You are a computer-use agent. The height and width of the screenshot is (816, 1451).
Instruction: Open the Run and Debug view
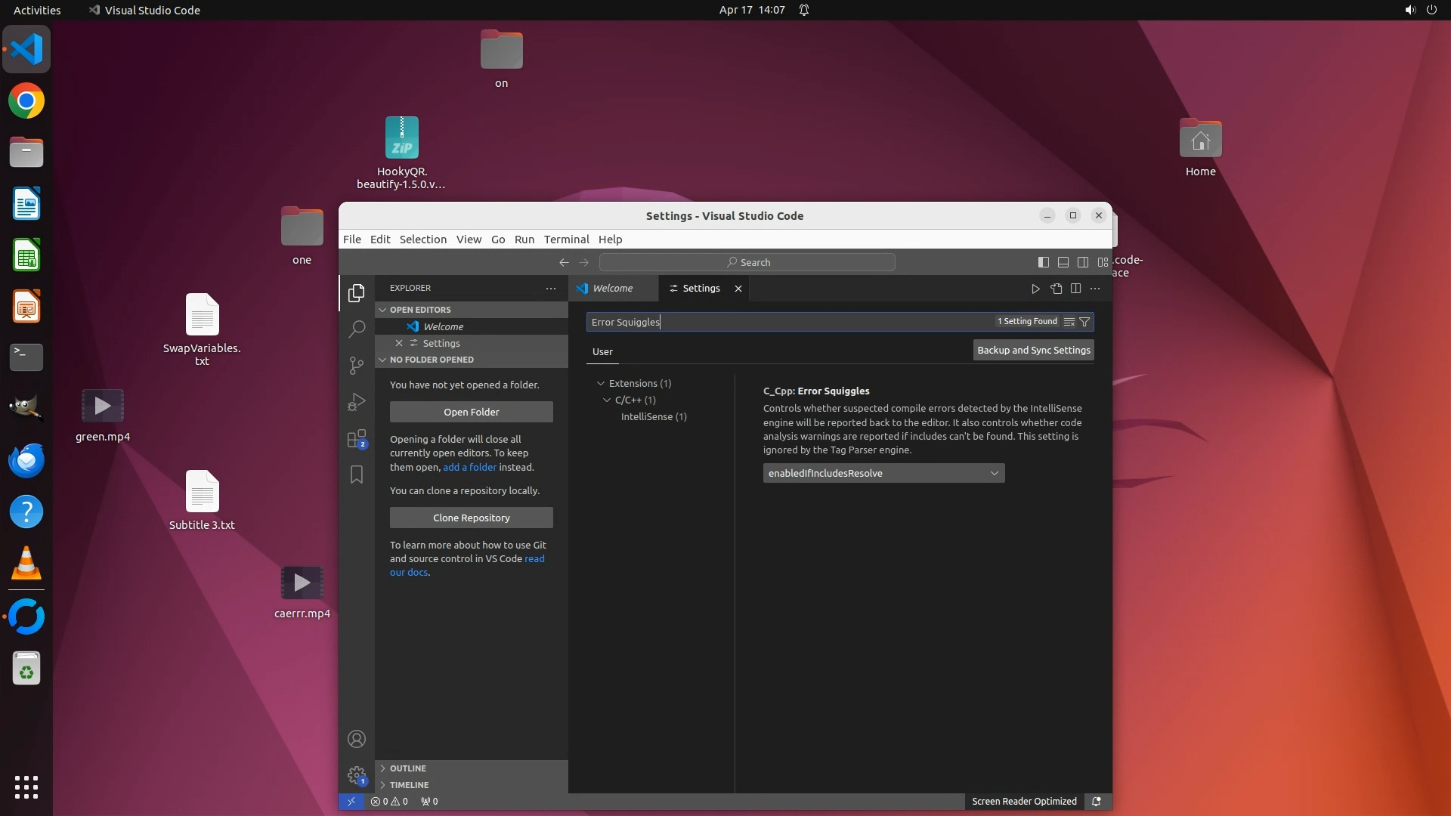click(357, 402)
